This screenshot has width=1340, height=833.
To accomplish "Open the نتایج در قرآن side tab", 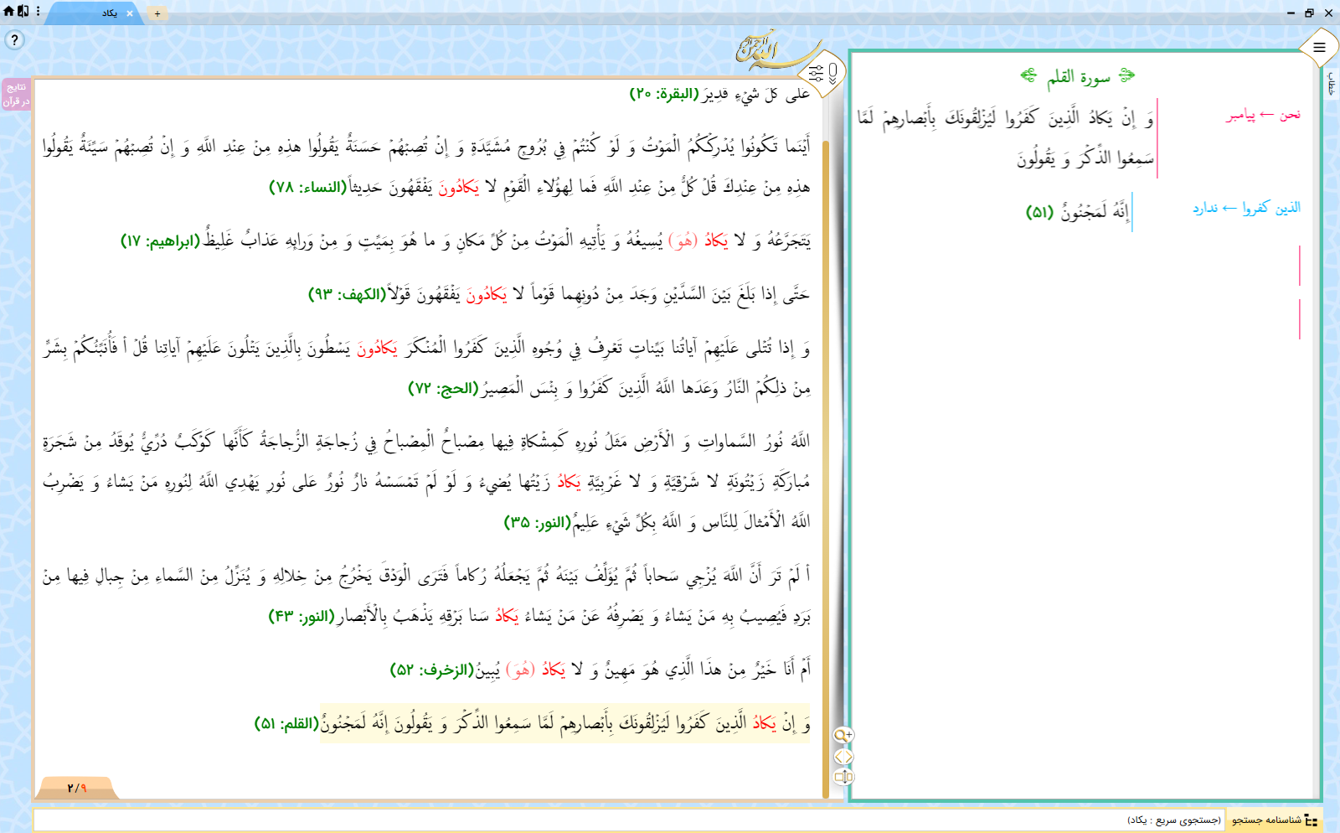I will 16,94.
